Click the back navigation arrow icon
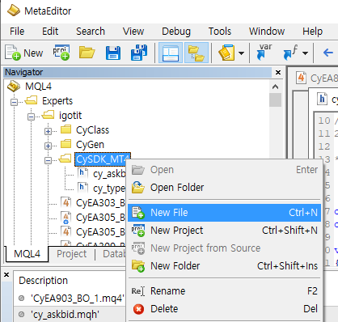This screenshot has height=322, width=338. tap(327, 53)
